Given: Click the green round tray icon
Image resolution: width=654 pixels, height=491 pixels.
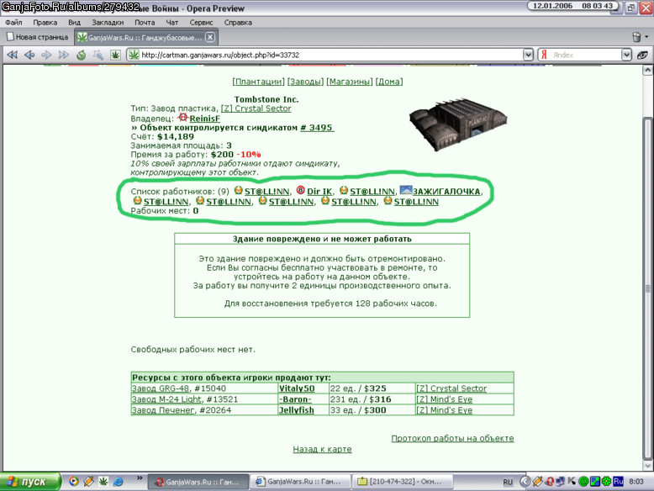Looking at the screenshot, I should [583, 482].
